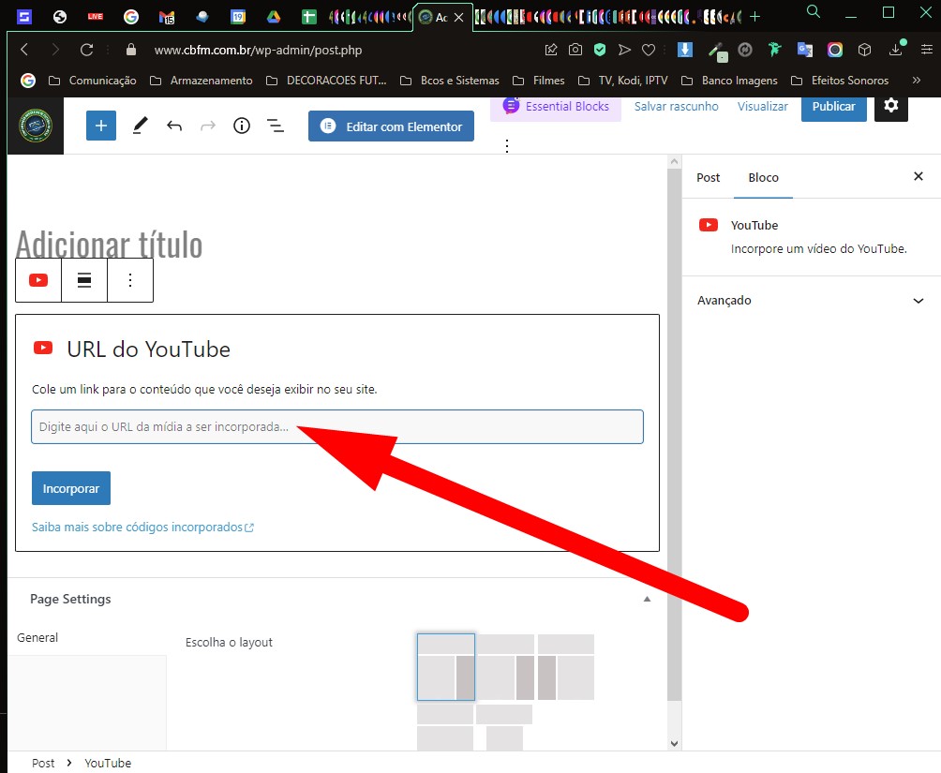
Task: Go back in the browser
Action: pyautogui.click(x=24, y=50)
